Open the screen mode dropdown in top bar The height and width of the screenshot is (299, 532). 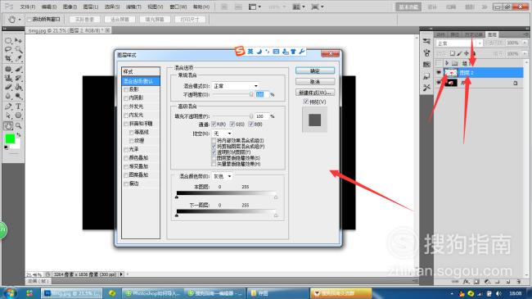tap(318, 7)
